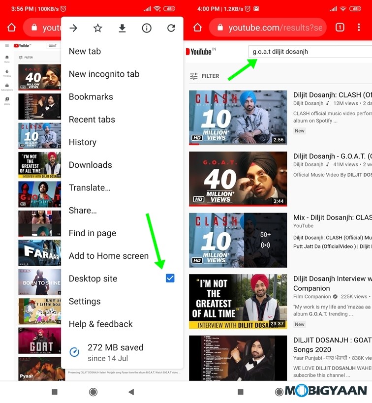Select New incognito tab
The height and width of the screenshot is (403, 372).
tap(122, 74)
